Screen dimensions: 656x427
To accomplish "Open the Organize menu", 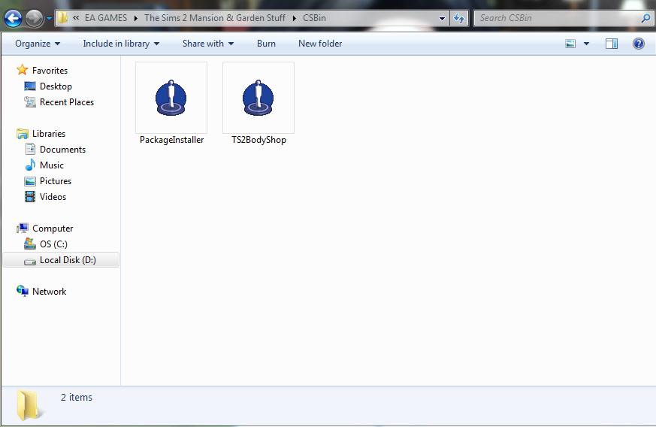I will click(x=38, y=44).
